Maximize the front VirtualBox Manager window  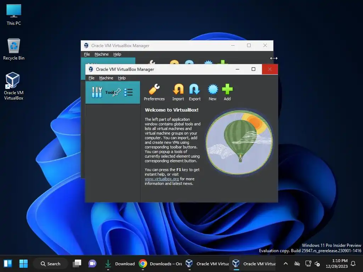[x=253, y=69]
